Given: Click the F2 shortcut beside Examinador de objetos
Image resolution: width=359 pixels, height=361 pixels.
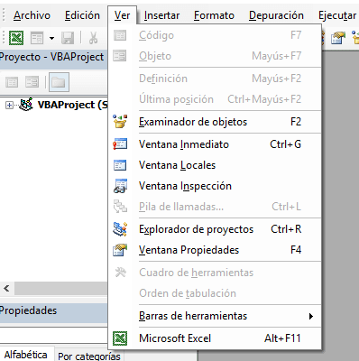Looking at the screenshot, I should (x=296, y=122).
